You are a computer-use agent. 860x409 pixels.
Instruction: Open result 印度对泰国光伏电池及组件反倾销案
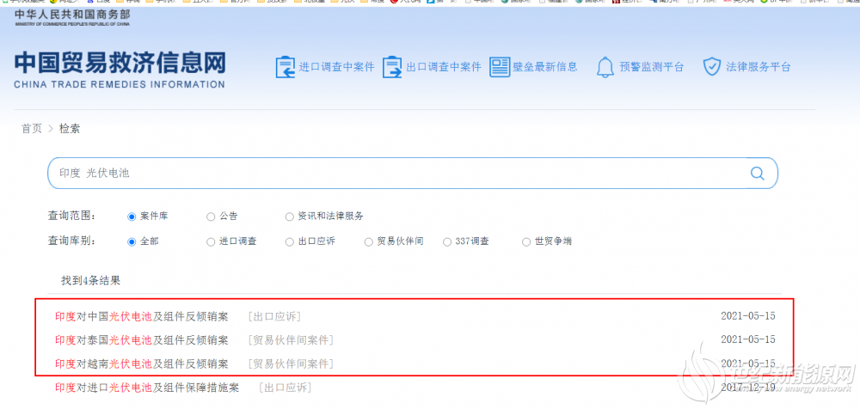(x=142, y=340)
